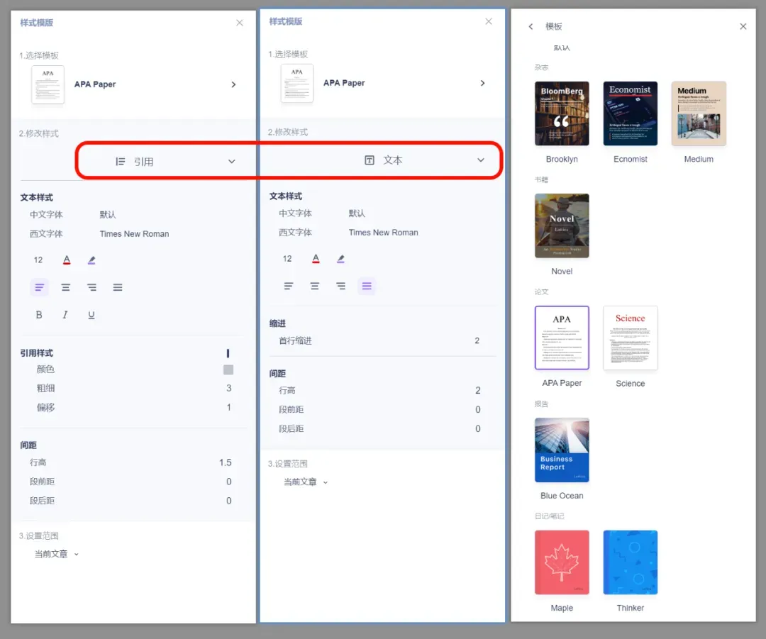The image size is (766, 639).
Task: Select the 默认 default template option
Action: (x=562, y=48)
